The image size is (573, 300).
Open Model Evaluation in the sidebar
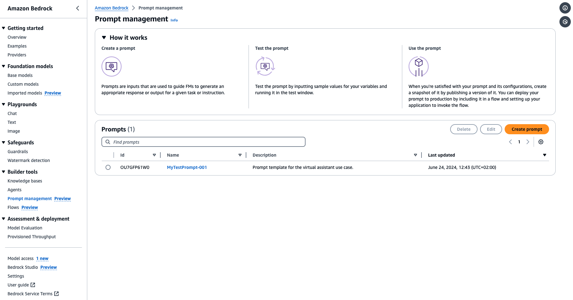pos(25,228)
